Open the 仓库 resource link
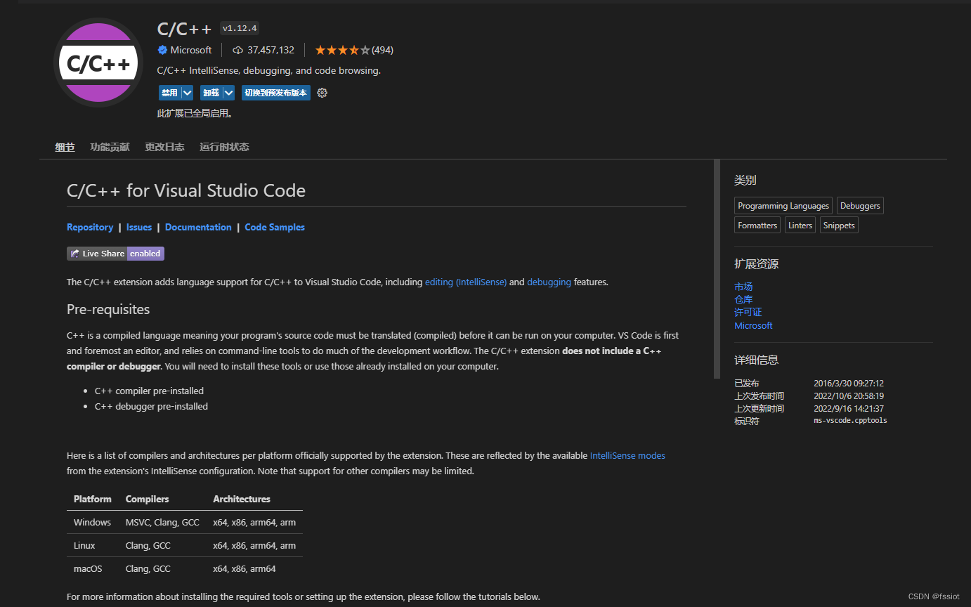Viewport: 971px width, 607px height. [743, 299]
